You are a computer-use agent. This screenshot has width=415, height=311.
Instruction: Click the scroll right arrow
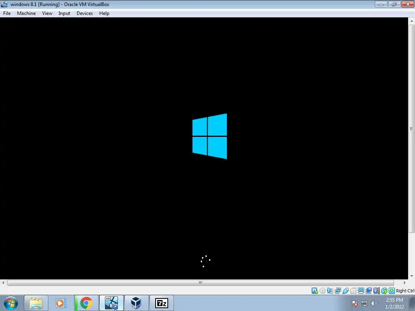[404, 283]
